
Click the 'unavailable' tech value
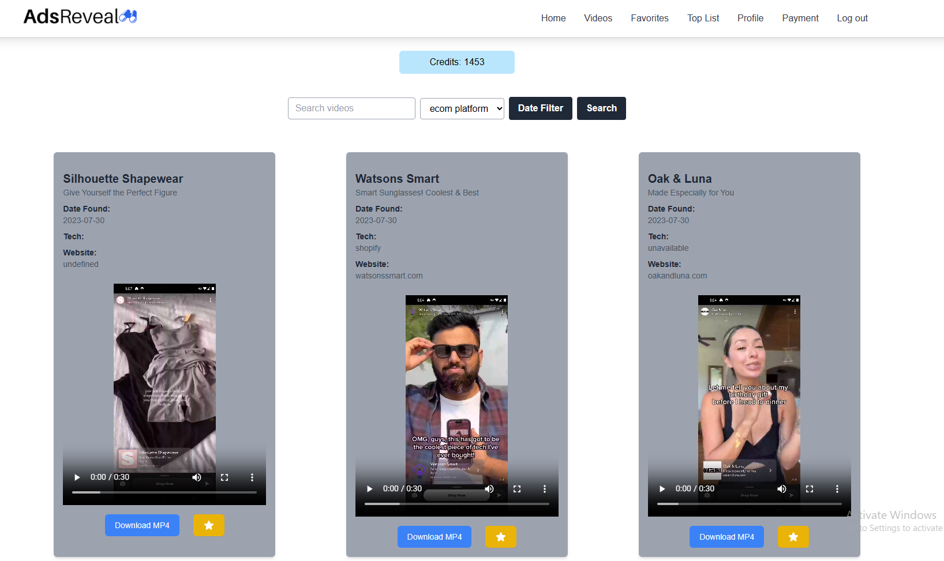tap(668, 248)
